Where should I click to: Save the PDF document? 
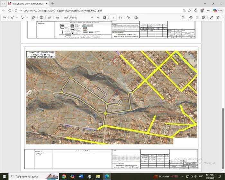197,17
